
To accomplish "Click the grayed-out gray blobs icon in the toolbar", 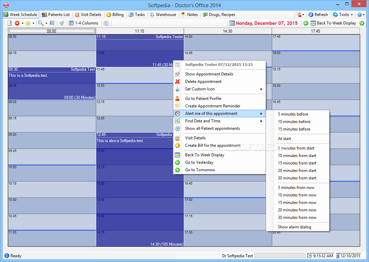I will tap(62, 23).
